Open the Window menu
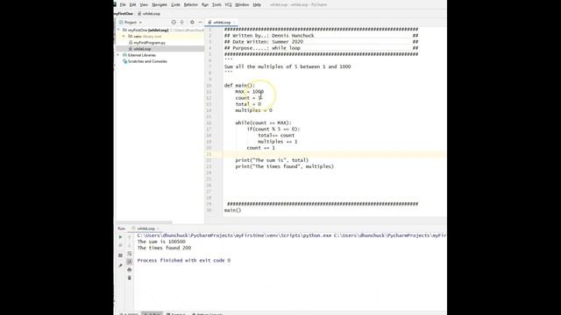561x315 pixels. tap(242, 4)
